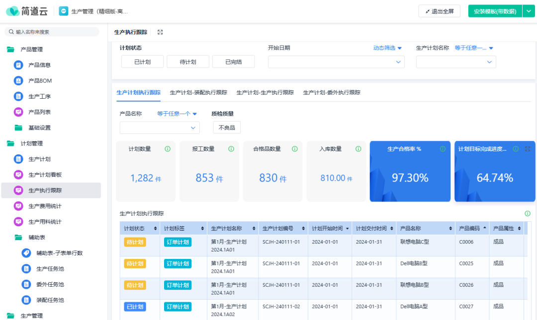537x320 pixels.
Task: Open dropdown arrow beside 安装模板 button
Action: pyautogui.click(x=529, y=11)
